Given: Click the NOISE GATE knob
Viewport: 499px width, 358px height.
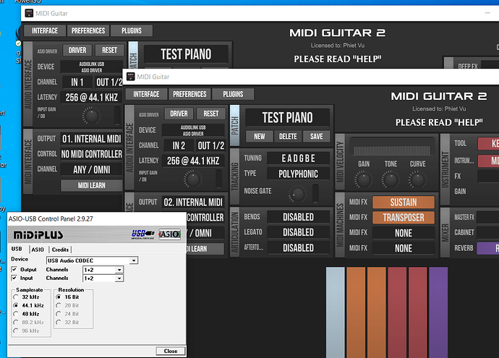Looking at the screenshot, I should 298,194.
